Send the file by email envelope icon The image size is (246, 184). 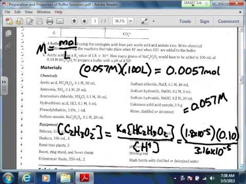coord(60,21)
